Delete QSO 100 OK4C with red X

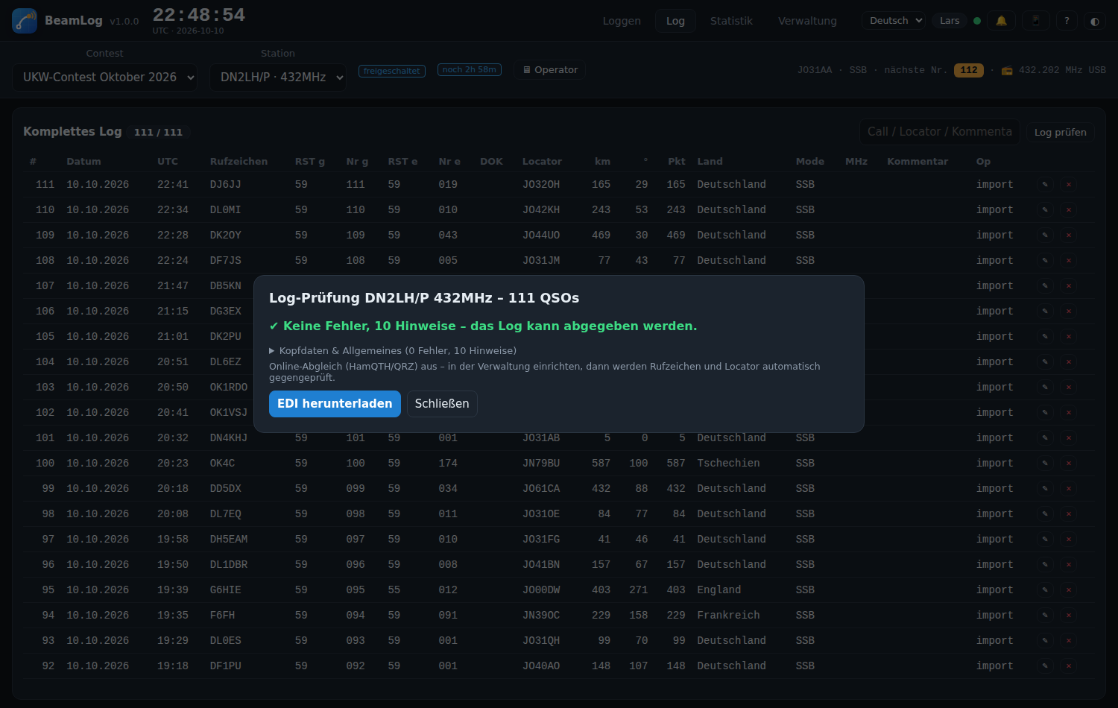click(x=1069, y=464)
